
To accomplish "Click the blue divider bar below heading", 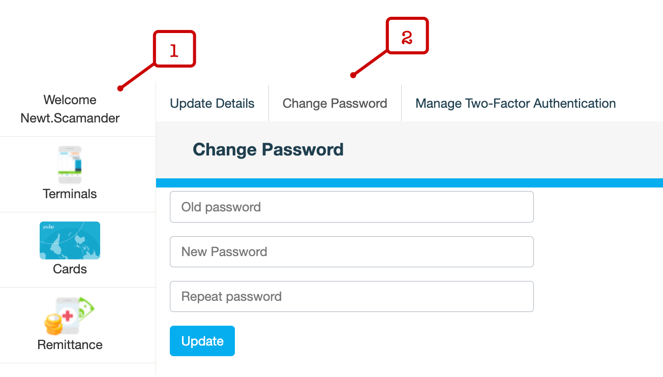I will [x=409, y=183].
